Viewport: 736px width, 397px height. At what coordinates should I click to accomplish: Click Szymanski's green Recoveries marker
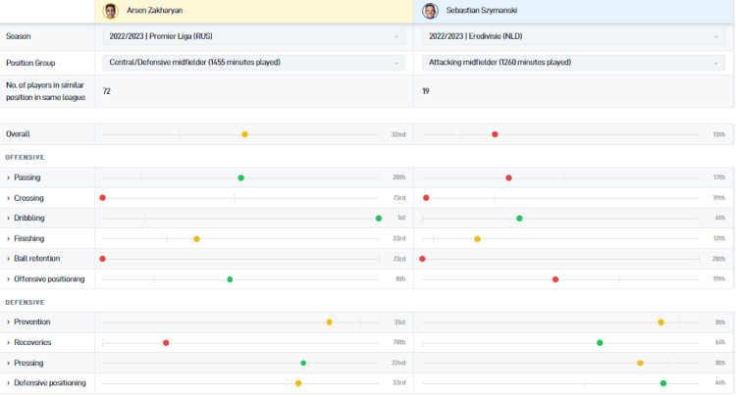(600, 343)
